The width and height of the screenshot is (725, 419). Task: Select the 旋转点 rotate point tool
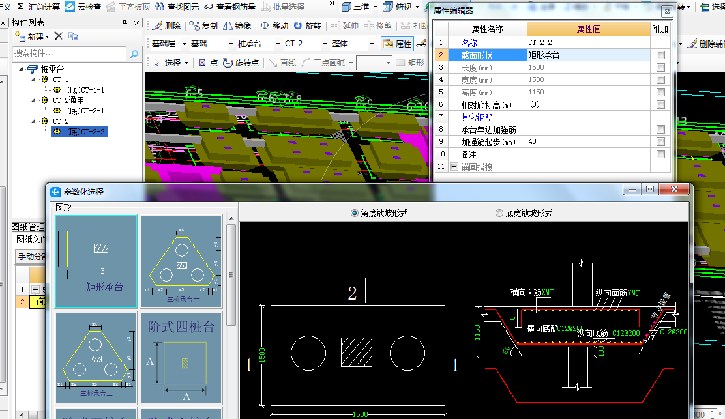(241, 63)
